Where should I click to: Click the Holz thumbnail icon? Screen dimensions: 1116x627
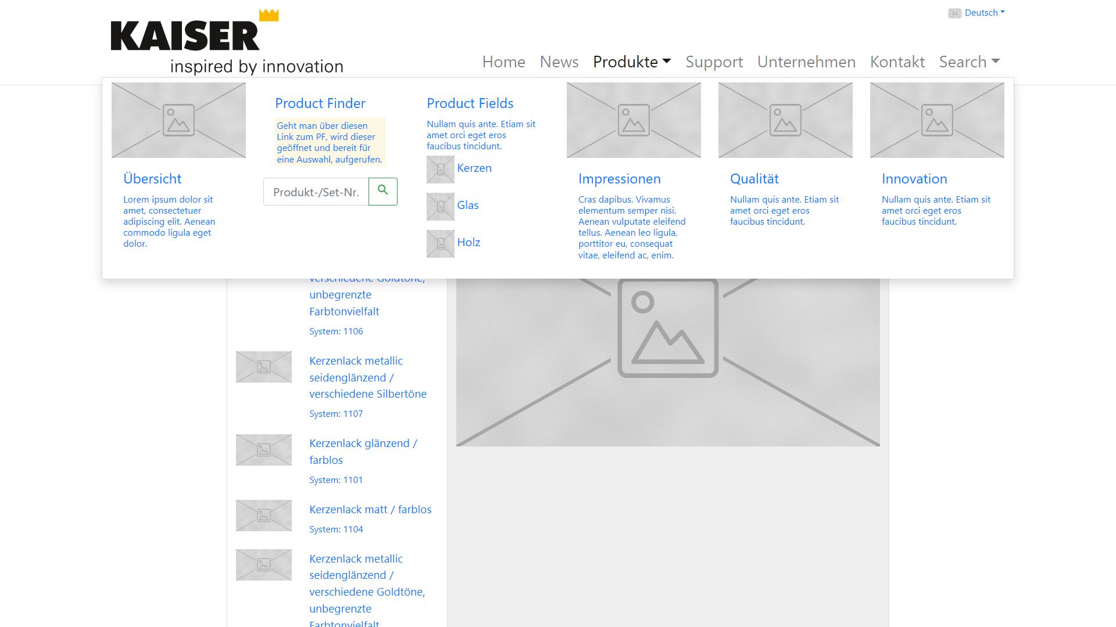[440, 244]
